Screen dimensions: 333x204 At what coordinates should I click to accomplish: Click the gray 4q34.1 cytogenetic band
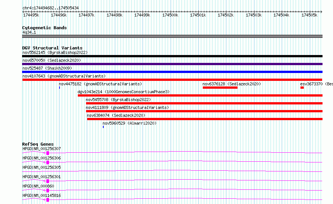172,36
